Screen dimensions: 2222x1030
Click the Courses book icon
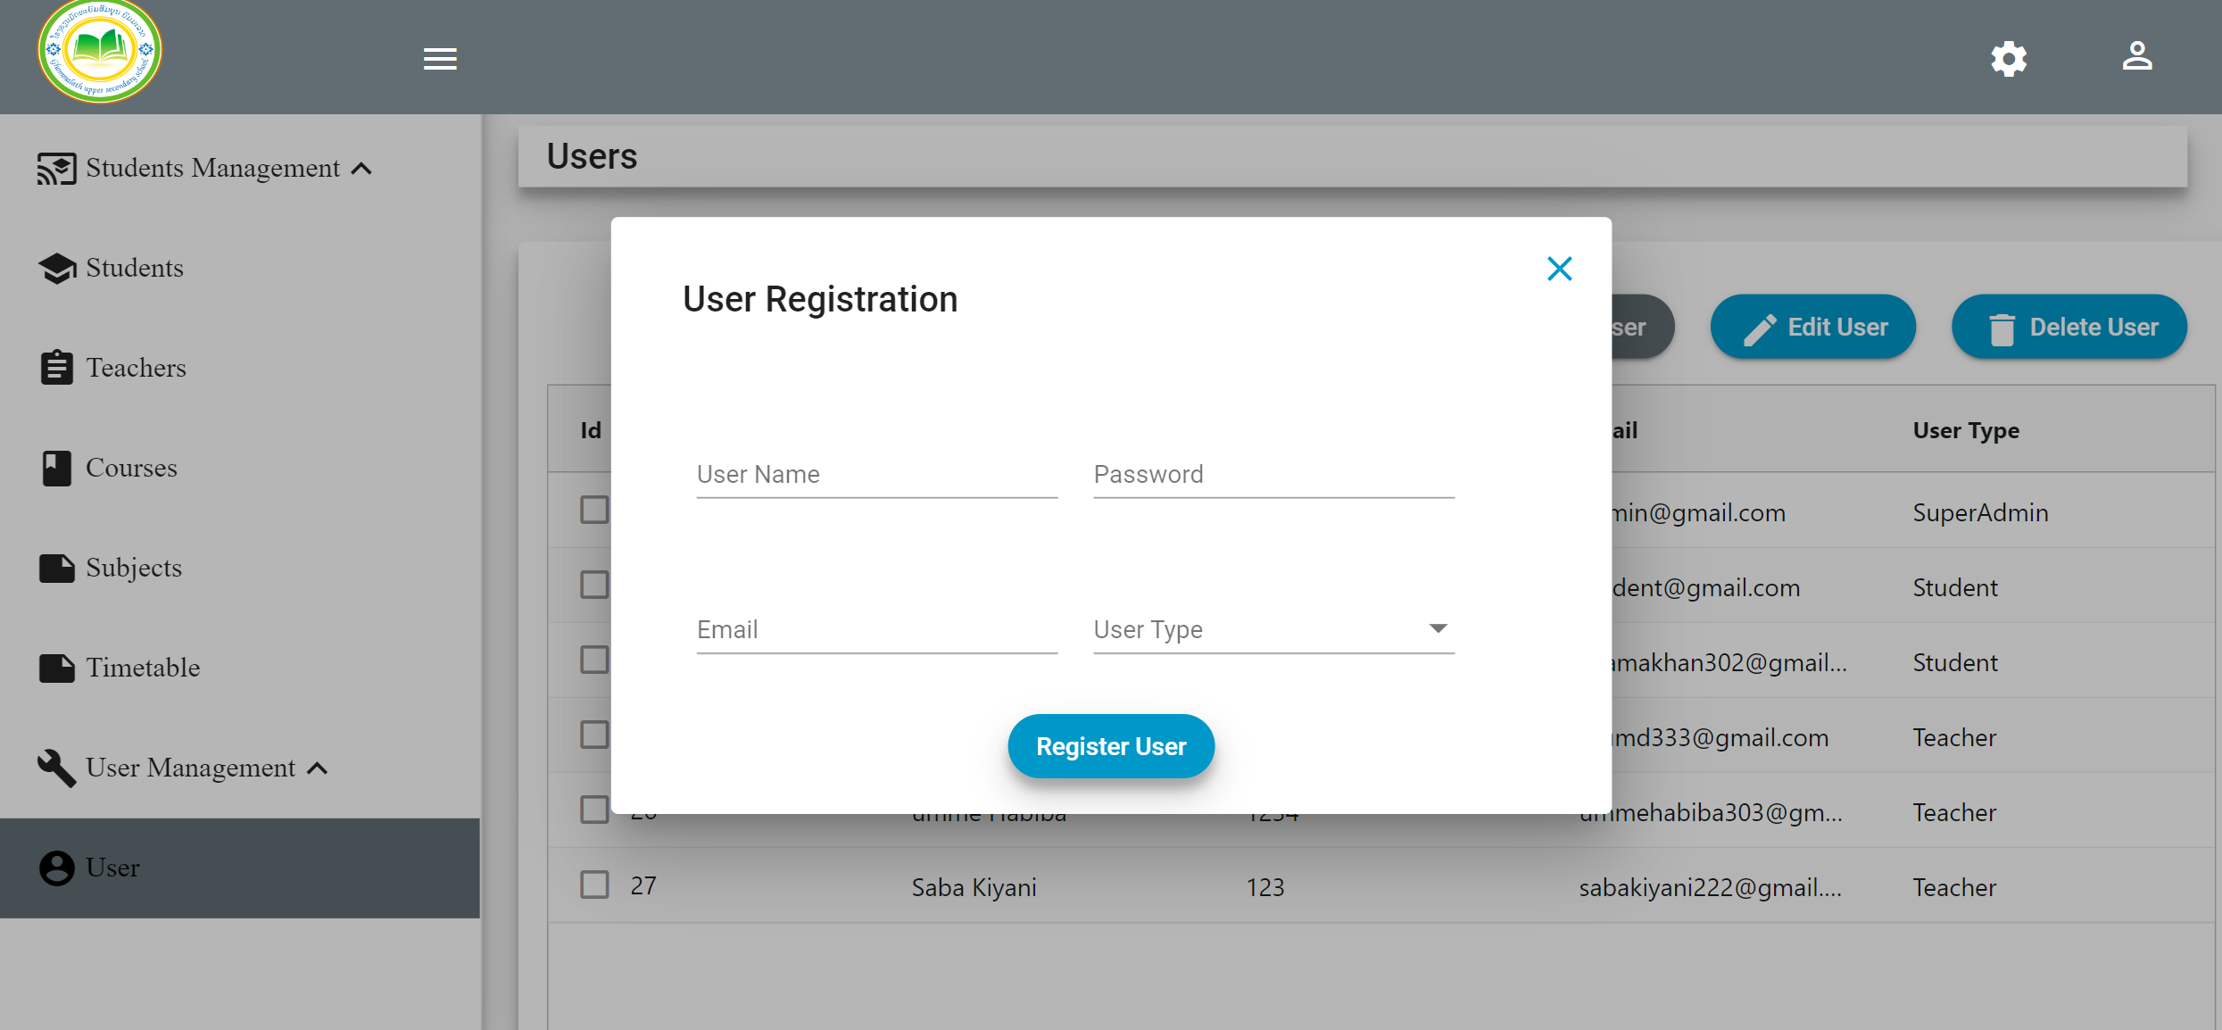pyautogui.click(x=56, y=468)
